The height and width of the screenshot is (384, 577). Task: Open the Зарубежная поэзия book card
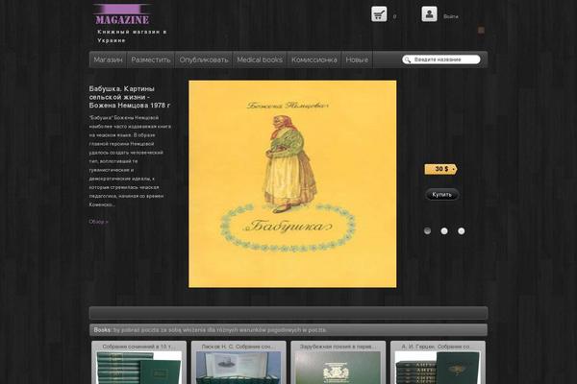click(x=339, y=363)
